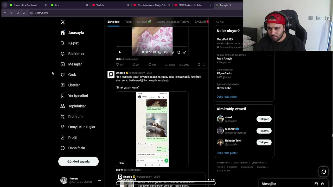The height and width of the screenshot is (187, 333).
Task: Click the Profil person icon
Action: (62, 137)
